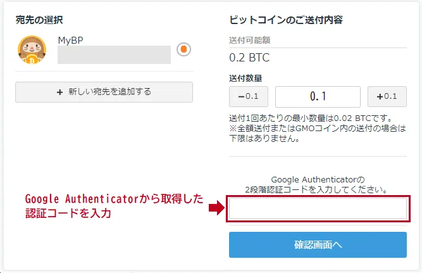Screen dimensions: 422x273
Task: Click the MyBP destination name label
Action: coord(70,41)
